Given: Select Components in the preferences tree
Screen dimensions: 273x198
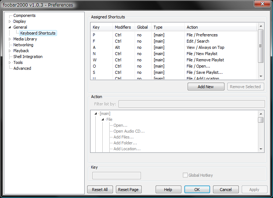Looking at the screenshot, I should point(24,15).
